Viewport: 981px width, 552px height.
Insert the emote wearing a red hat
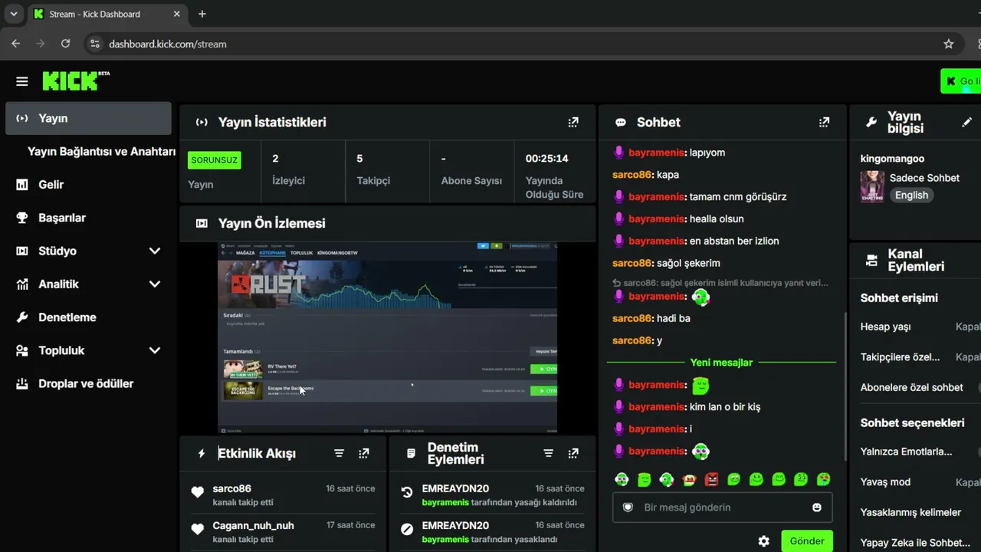pos(689,480)
